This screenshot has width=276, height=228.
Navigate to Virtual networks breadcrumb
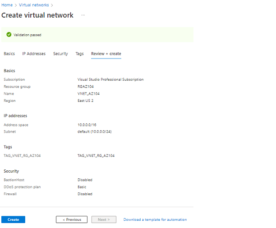click(x=34, y=5)
